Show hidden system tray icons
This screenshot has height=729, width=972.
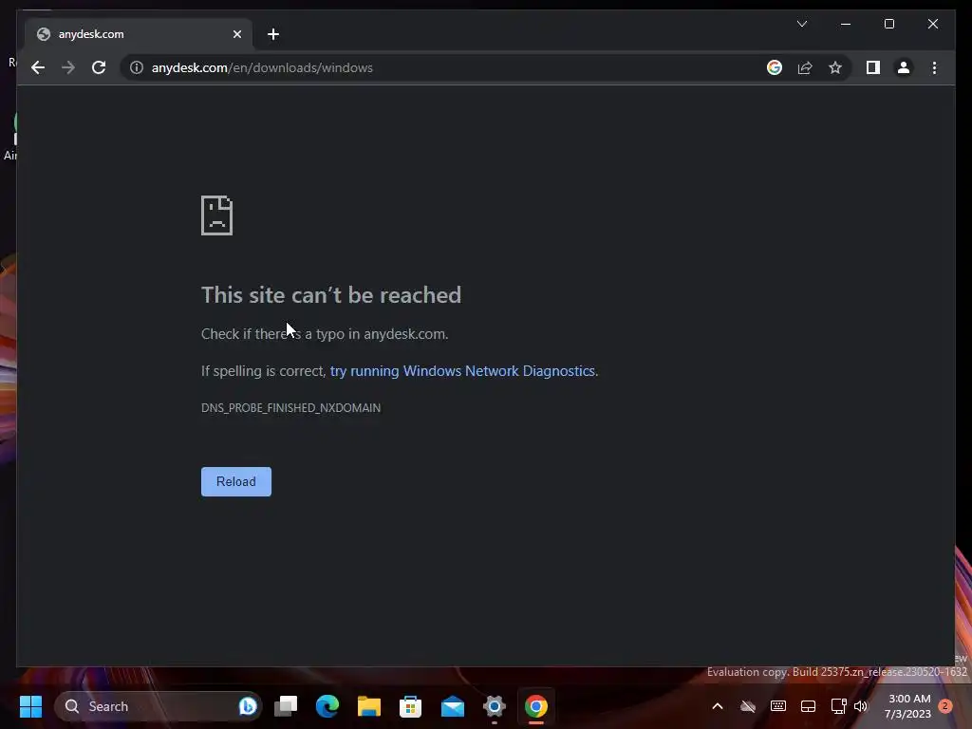[x=718, y=706]
